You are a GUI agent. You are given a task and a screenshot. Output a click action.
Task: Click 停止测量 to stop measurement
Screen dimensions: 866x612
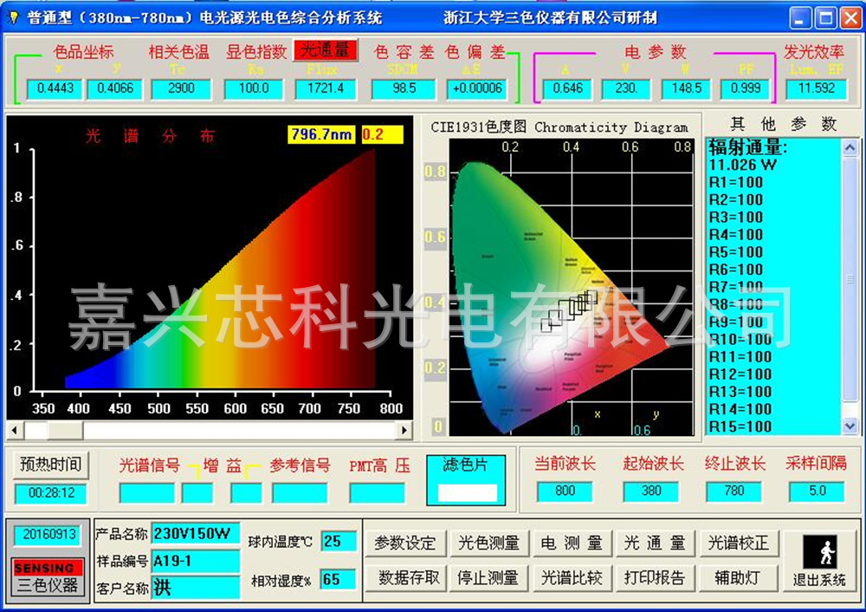(488, 577)
